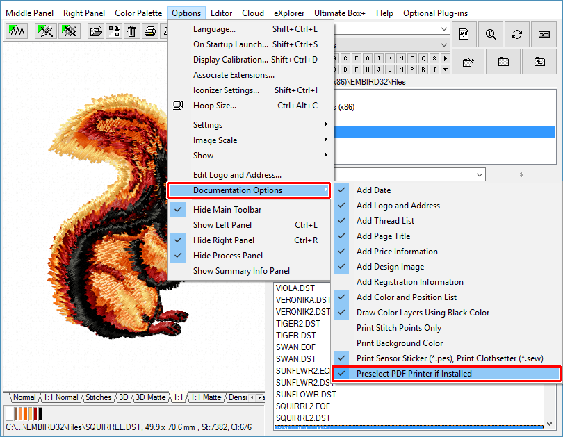Click the refresh arrows icon
The width and height of the screenshot is (563, 437).
click(x=516, y=34)
